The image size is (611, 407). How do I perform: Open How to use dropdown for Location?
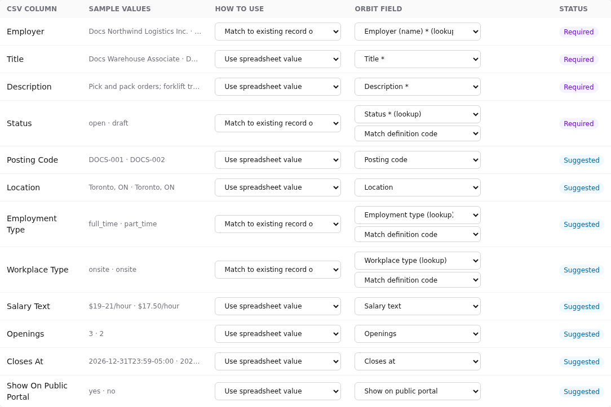278,187
